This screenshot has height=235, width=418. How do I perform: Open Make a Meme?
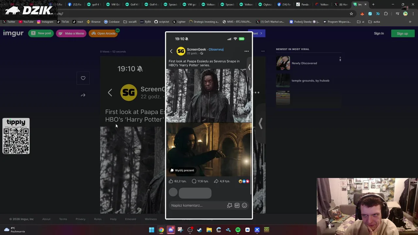(x=71, y=33)
